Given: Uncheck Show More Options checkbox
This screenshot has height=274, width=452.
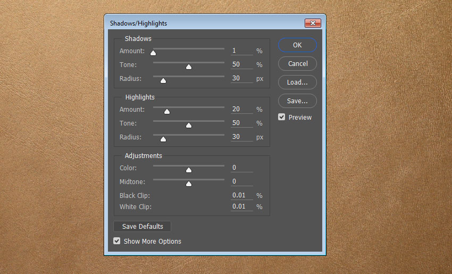Looking at the screenshot, I should coord(117,241).
